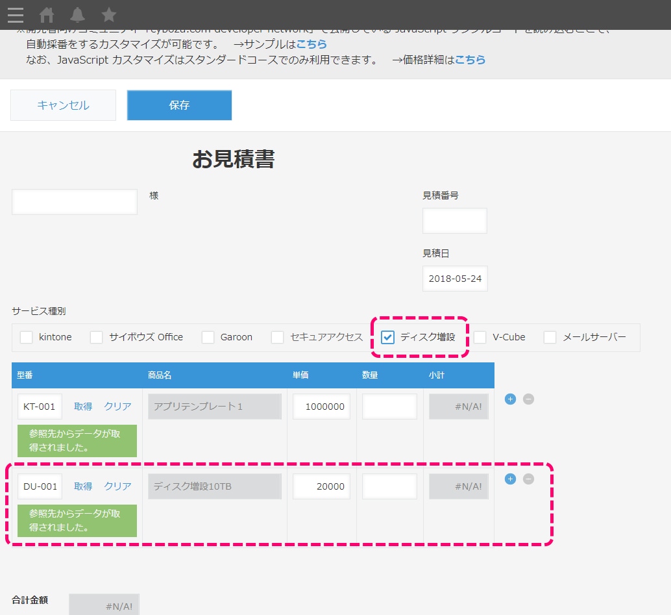The image size is (671, 615).
Task: Check the V-Cube service checkbox
Action: 480,337
